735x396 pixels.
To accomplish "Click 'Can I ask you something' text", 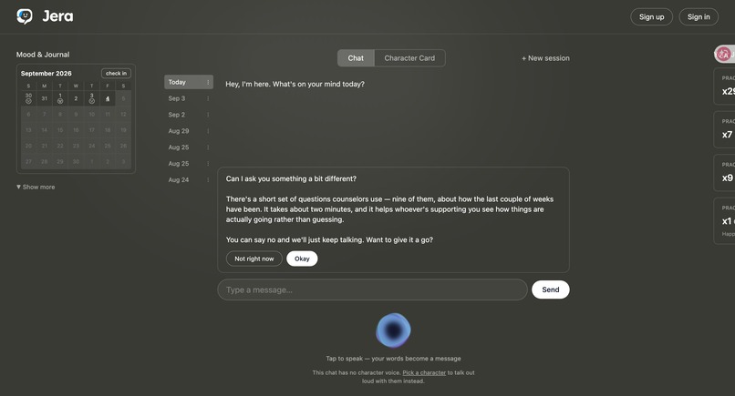I will tap(291, 178).
